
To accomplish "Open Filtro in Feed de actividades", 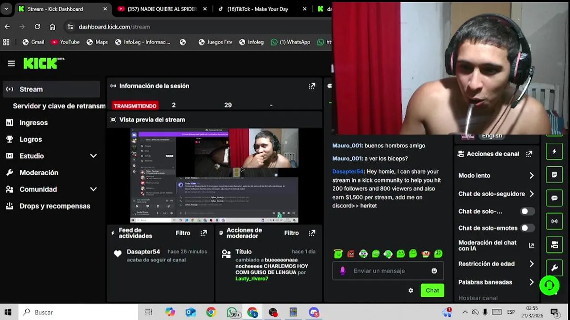I will point(183,233).
